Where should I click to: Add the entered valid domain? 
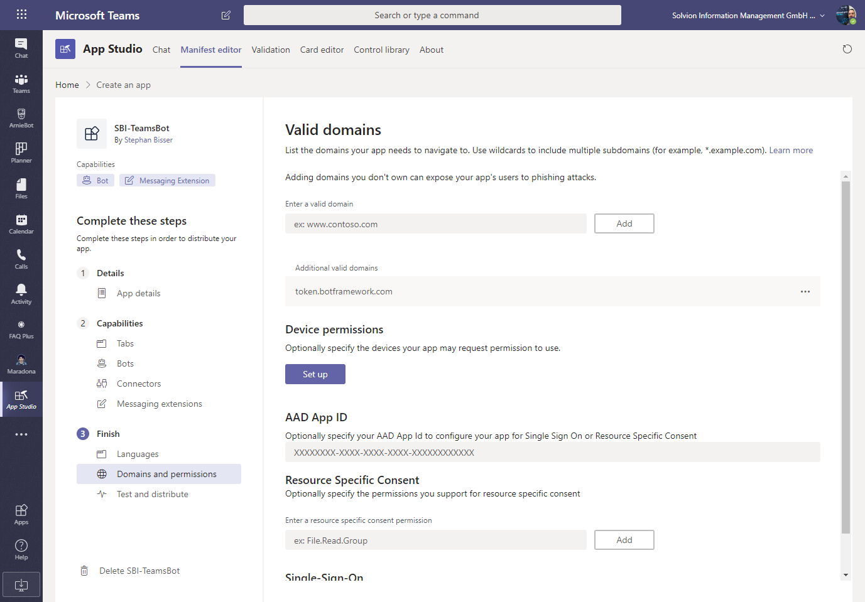624,223
